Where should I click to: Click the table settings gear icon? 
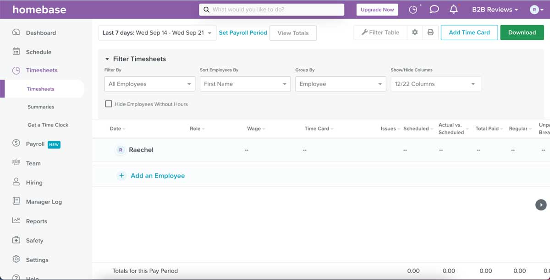pos(415,32)
